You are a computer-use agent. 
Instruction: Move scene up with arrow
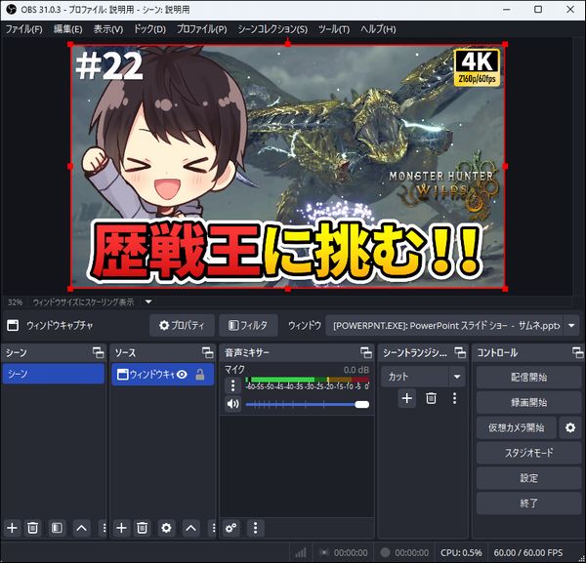(81, 528)
